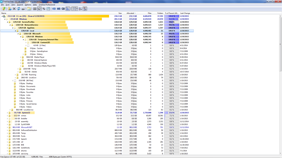Show sizes in MB
282x158 pixels.
59,9
